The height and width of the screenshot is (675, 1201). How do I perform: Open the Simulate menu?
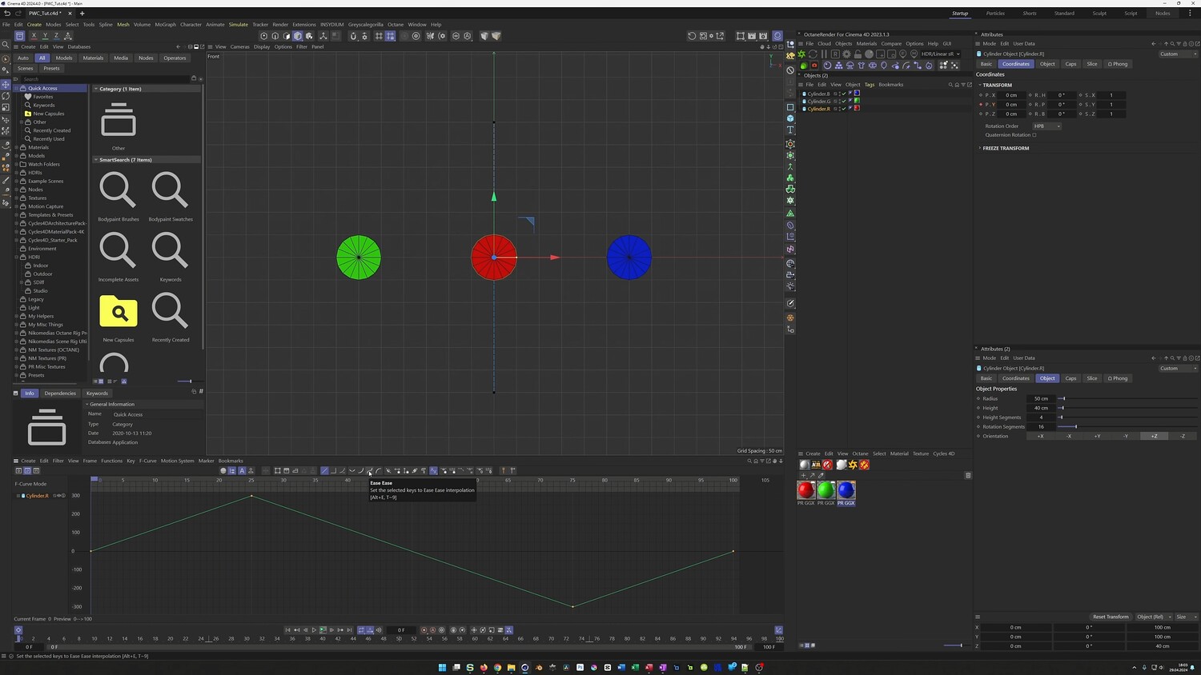click(x=239, y=25)
